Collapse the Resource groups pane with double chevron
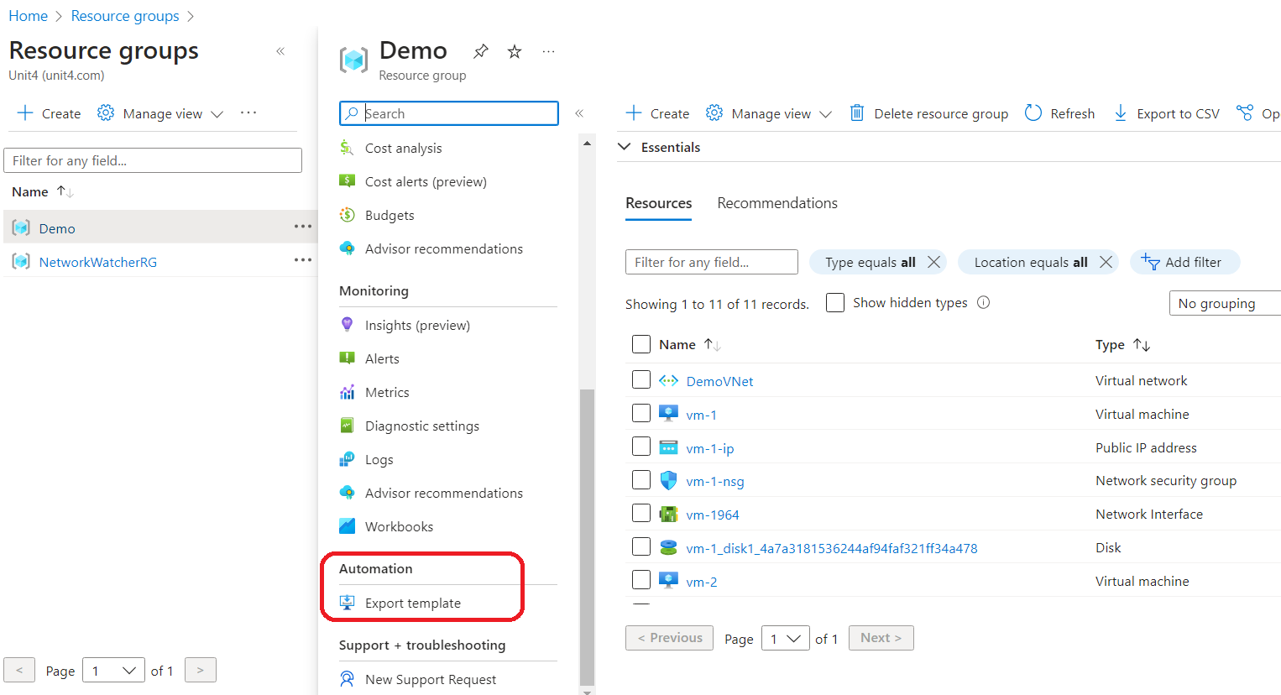Viewport: 1281px width, 695px height. click(280, 51)
